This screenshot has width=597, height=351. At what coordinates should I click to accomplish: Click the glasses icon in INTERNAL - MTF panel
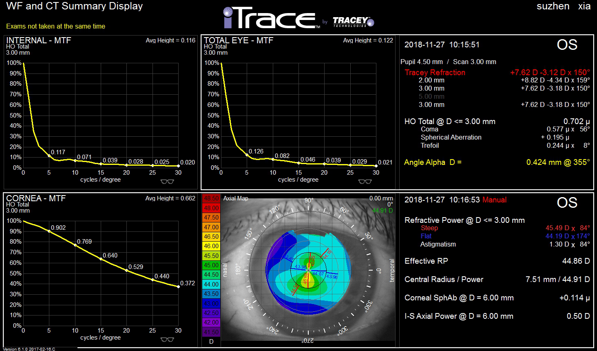[x=167, y=182]
